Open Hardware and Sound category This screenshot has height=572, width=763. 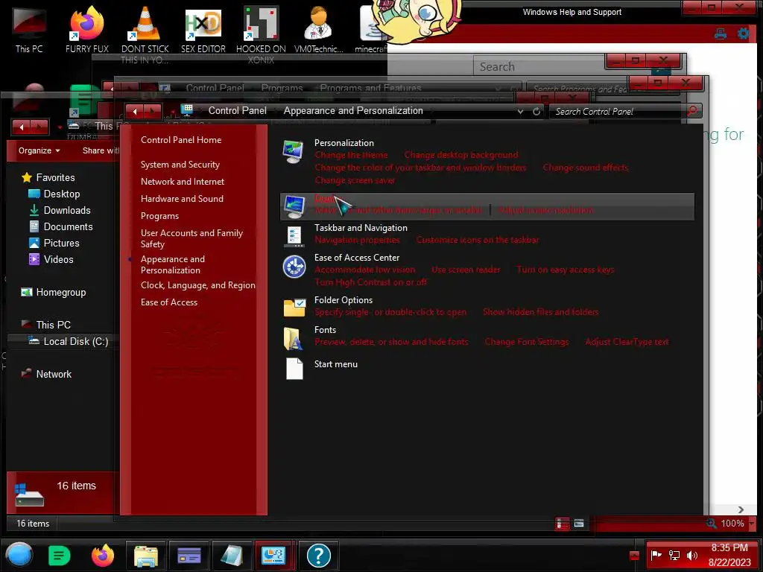182,198
